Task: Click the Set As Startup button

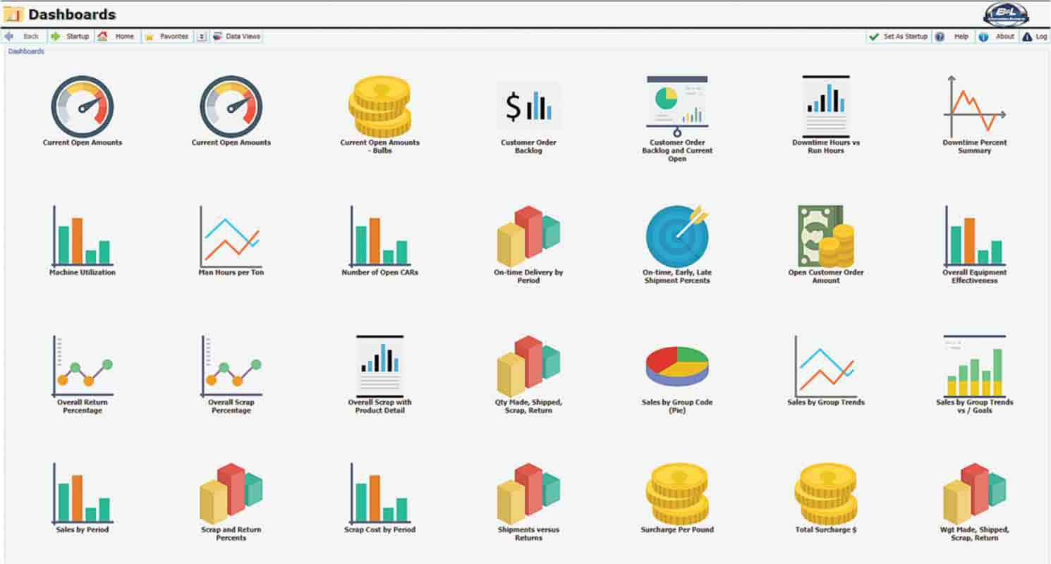Action: coord(897,36)
